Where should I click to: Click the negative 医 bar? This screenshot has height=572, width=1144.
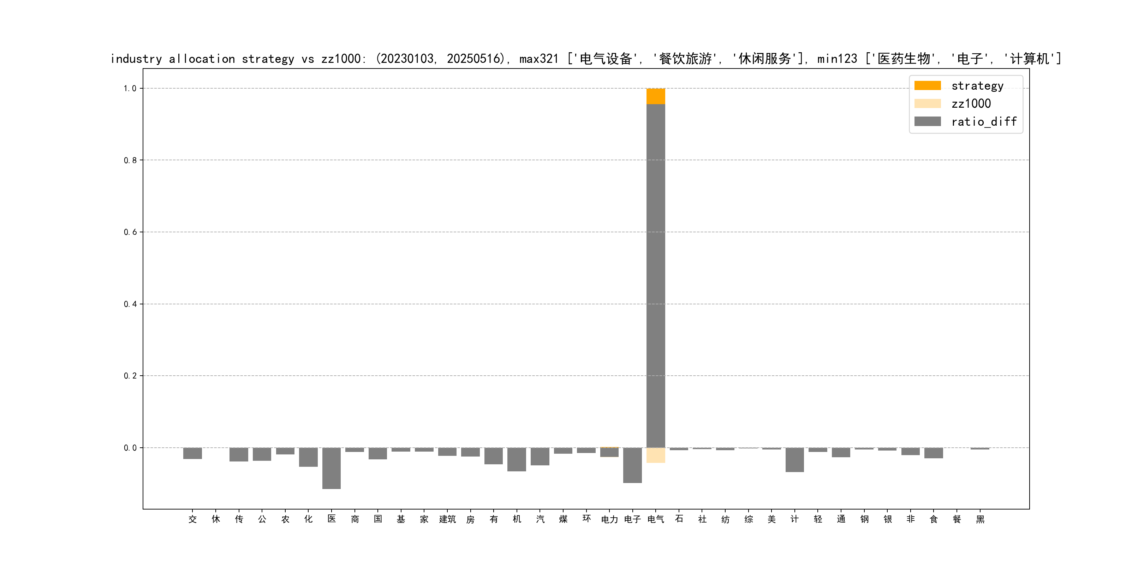tap(331, 468)
